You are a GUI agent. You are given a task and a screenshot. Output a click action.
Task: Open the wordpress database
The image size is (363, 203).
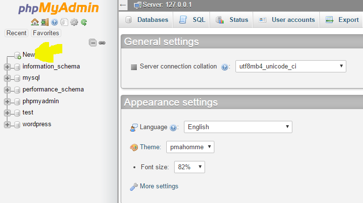pos(37,124)
